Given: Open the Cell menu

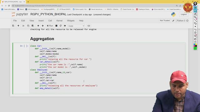Looking at the screenshot, I should point(50,21).
